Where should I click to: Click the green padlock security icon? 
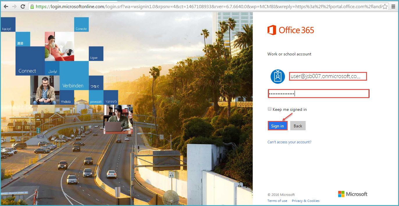[32, 6]
